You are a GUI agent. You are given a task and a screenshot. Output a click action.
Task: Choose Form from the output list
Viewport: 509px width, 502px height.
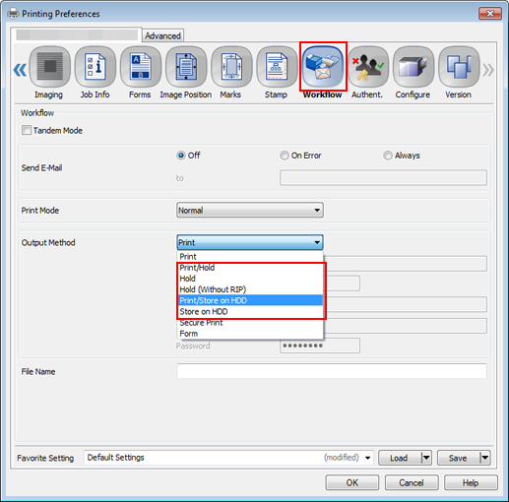tap(250, 334)
